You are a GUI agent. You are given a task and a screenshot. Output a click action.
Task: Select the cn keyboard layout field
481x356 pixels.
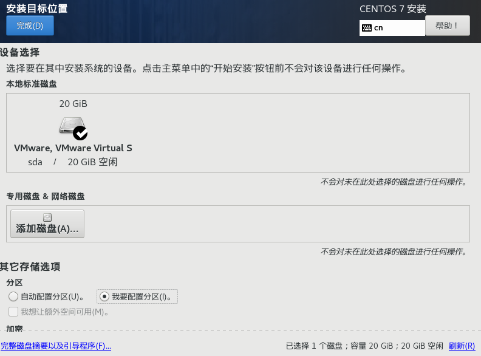click(x=392, y=28)
